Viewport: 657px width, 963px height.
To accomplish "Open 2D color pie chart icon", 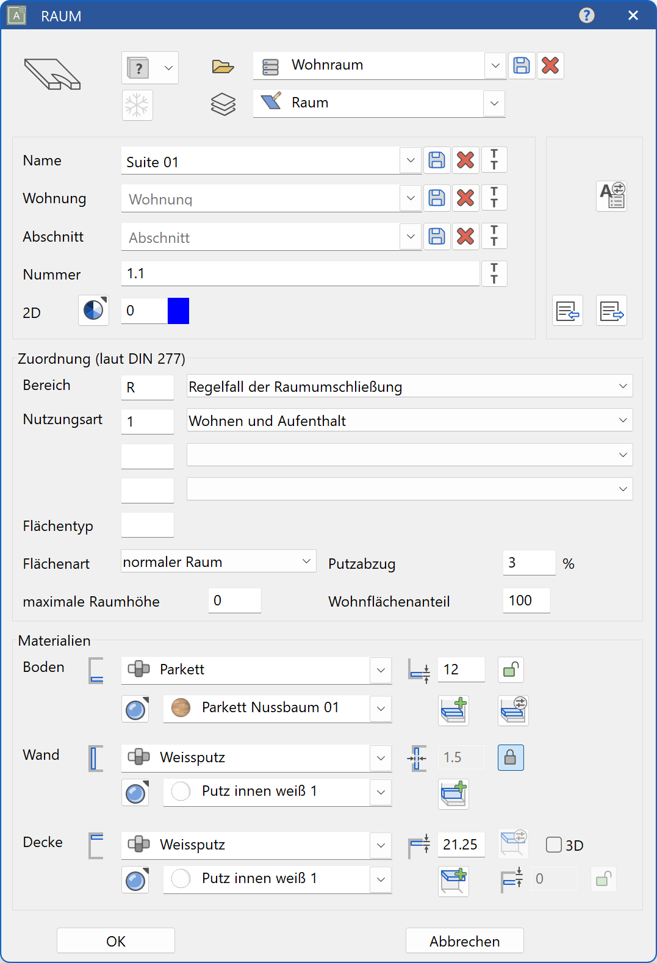I will [93, 311].
